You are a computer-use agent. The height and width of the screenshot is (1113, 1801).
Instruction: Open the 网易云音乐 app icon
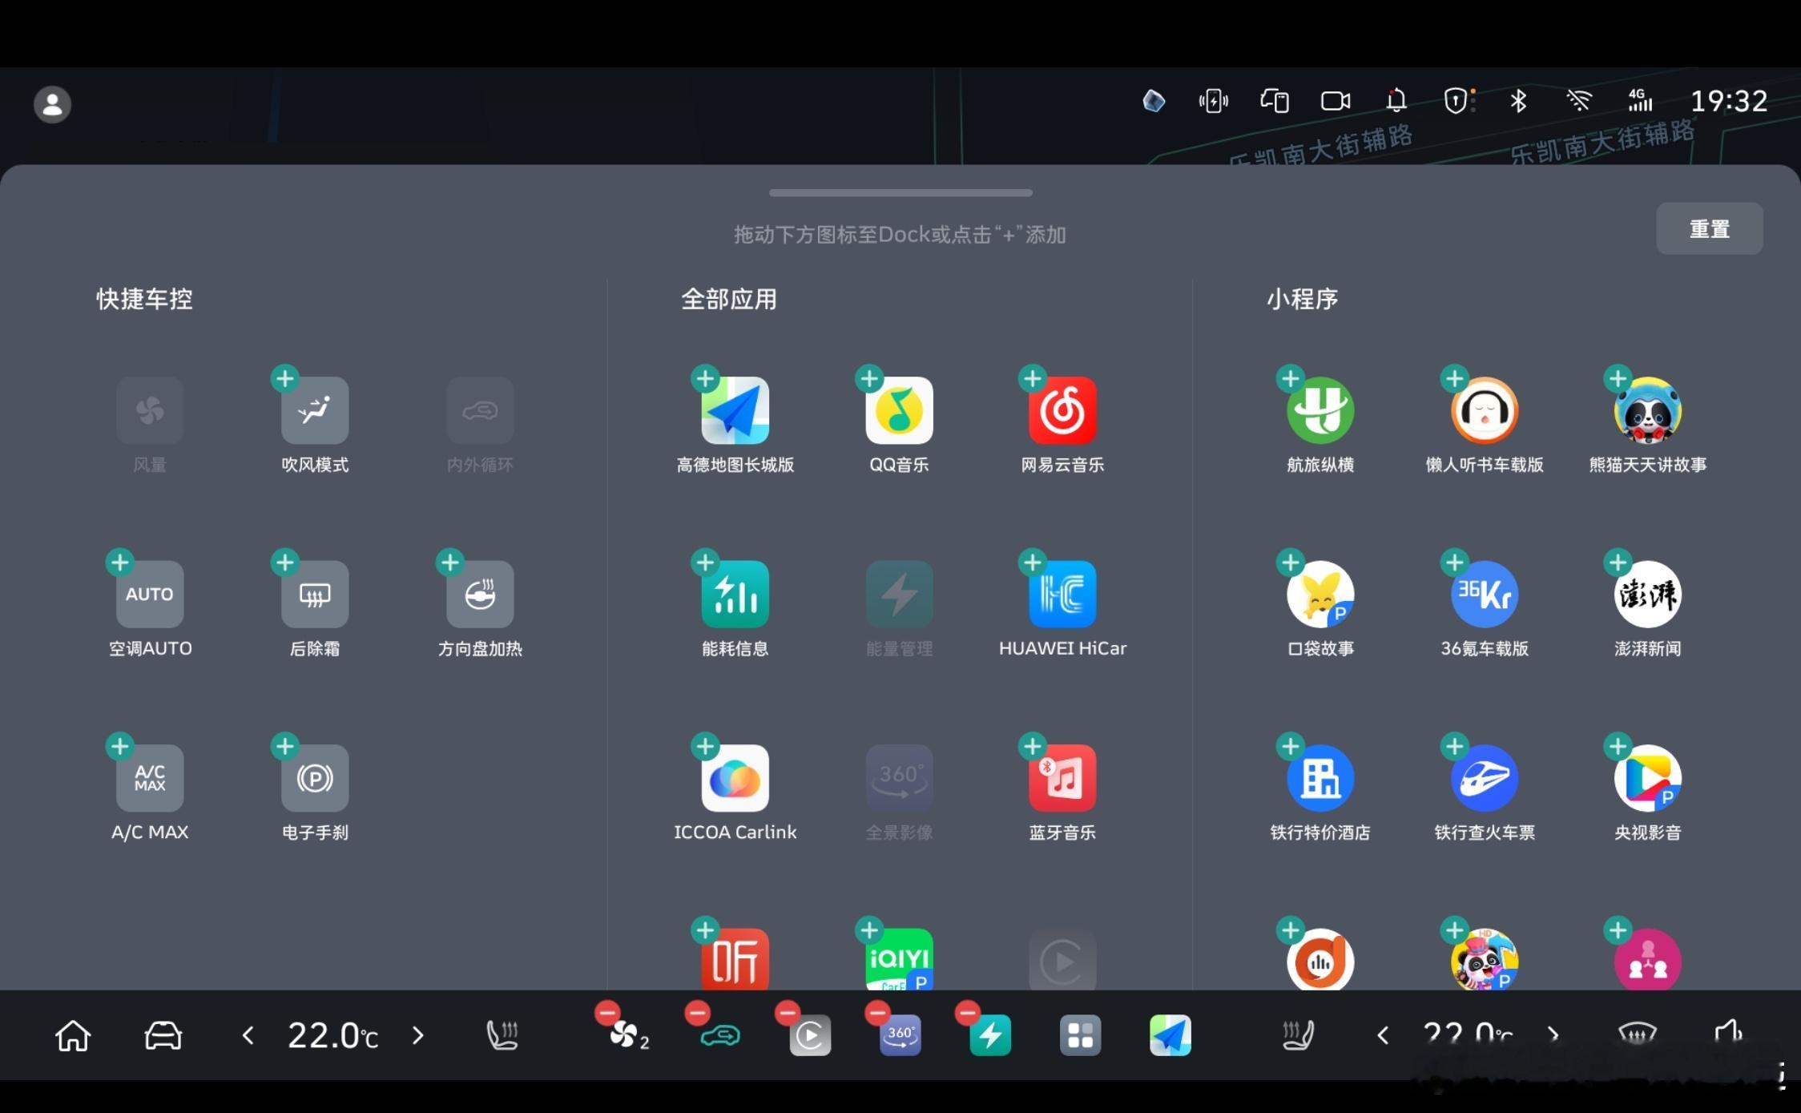pos(1062,410)
